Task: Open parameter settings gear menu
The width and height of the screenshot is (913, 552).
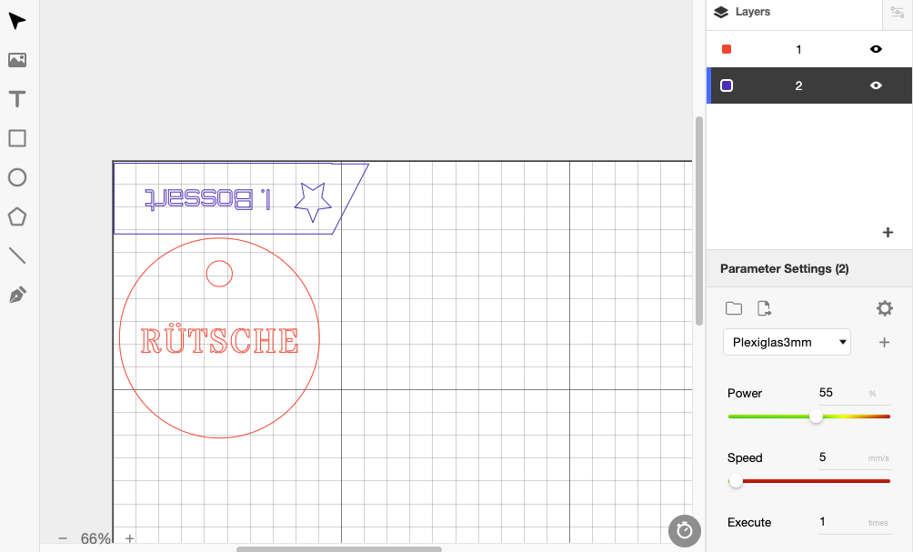Action: tap(884, 308)
